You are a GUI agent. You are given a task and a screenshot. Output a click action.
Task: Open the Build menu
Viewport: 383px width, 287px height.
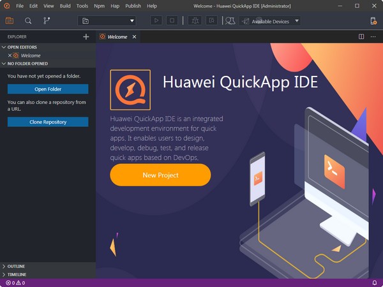click(x=65, y=6)
